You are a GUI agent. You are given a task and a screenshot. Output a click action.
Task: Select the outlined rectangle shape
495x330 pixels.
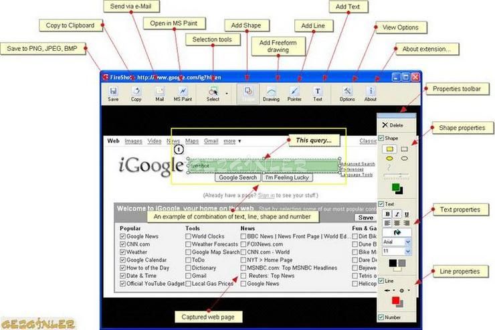(404, 149)
